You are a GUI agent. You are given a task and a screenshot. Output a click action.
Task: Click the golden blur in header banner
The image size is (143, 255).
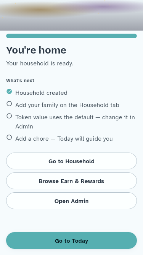point(37,10)
